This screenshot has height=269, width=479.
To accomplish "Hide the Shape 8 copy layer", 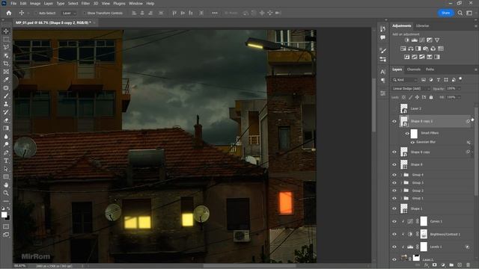I will coord(394,152).
